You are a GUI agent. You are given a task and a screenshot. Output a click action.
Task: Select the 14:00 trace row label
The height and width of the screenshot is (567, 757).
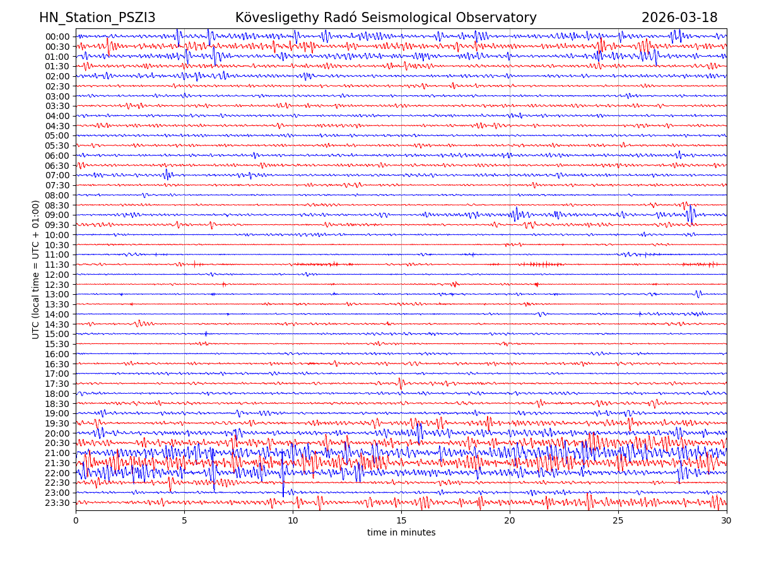(57, 314)
